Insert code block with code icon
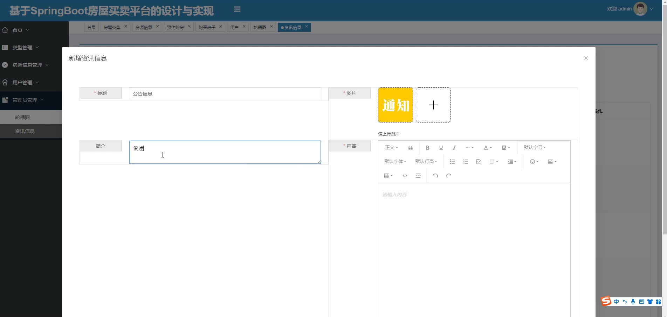667x317 pixels. [405, 176]
